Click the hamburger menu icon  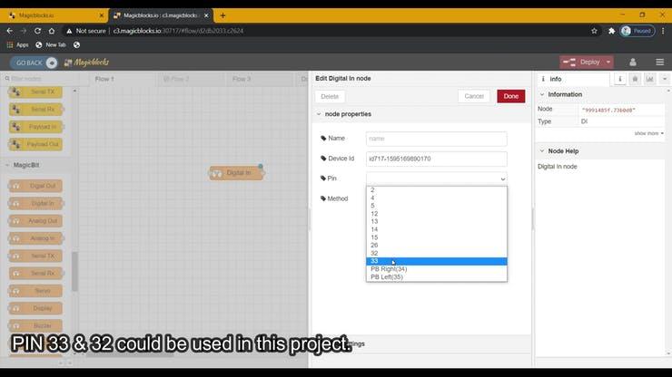[x=659, y=63]
